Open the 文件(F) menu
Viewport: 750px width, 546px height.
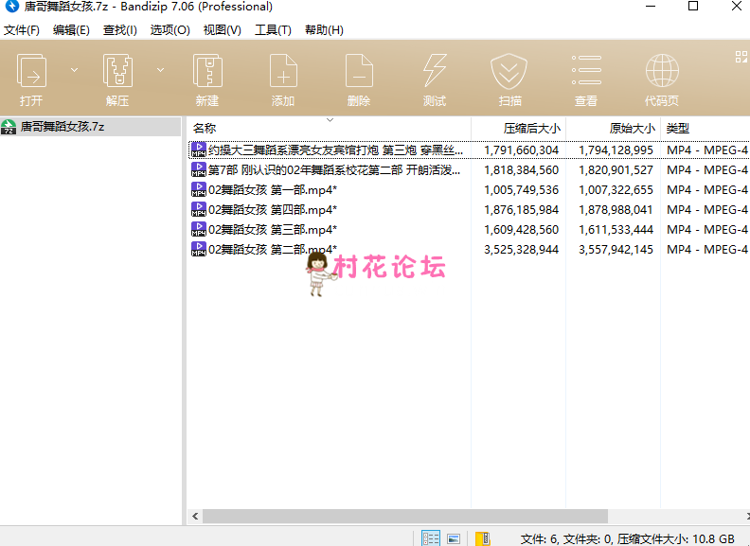(x=22, y=30)
